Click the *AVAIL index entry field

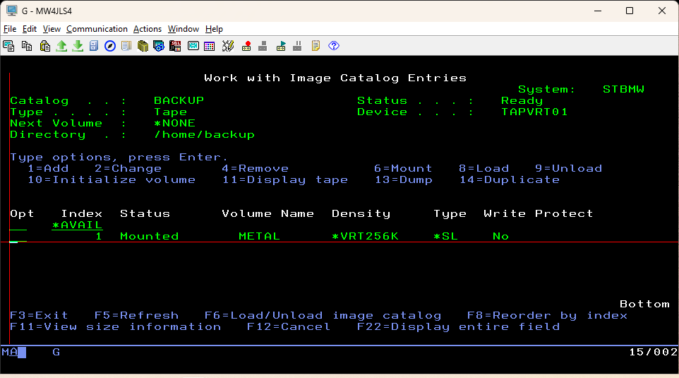click(77, 225)
